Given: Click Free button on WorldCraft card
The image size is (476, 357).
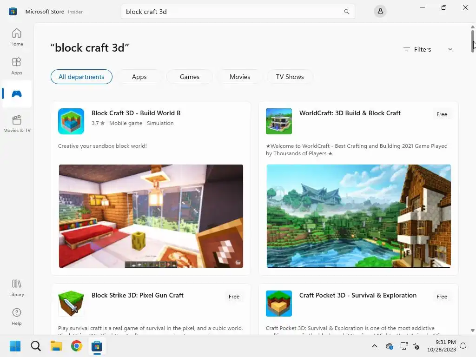Looking at the screenshot, I should click(x=442, y=114).
